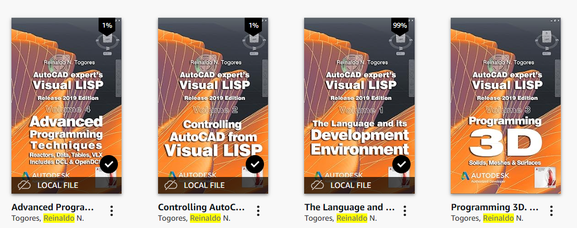577x228 pixels.
Task: Click author 'Togores, Reinaldo N.' under Controlling AutoC…
Action: pos(194,219)
